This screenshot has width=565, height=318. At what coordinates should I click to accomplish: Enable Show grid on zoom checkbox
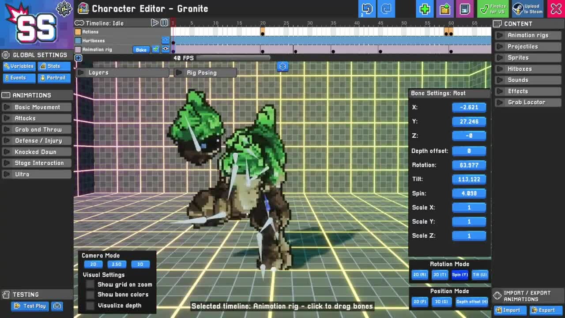(x=90, y=285)
